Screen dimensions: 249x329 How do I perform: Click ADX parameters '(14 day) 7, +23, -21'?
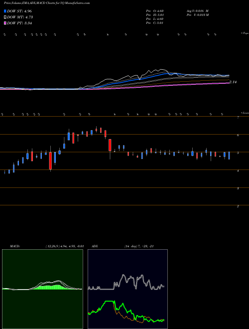[x=139, y=246]
